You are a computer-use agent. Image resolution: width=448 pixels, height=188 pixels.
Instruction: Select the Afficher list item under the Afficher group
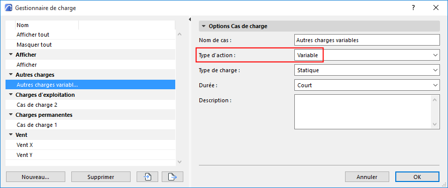(90, 65)
